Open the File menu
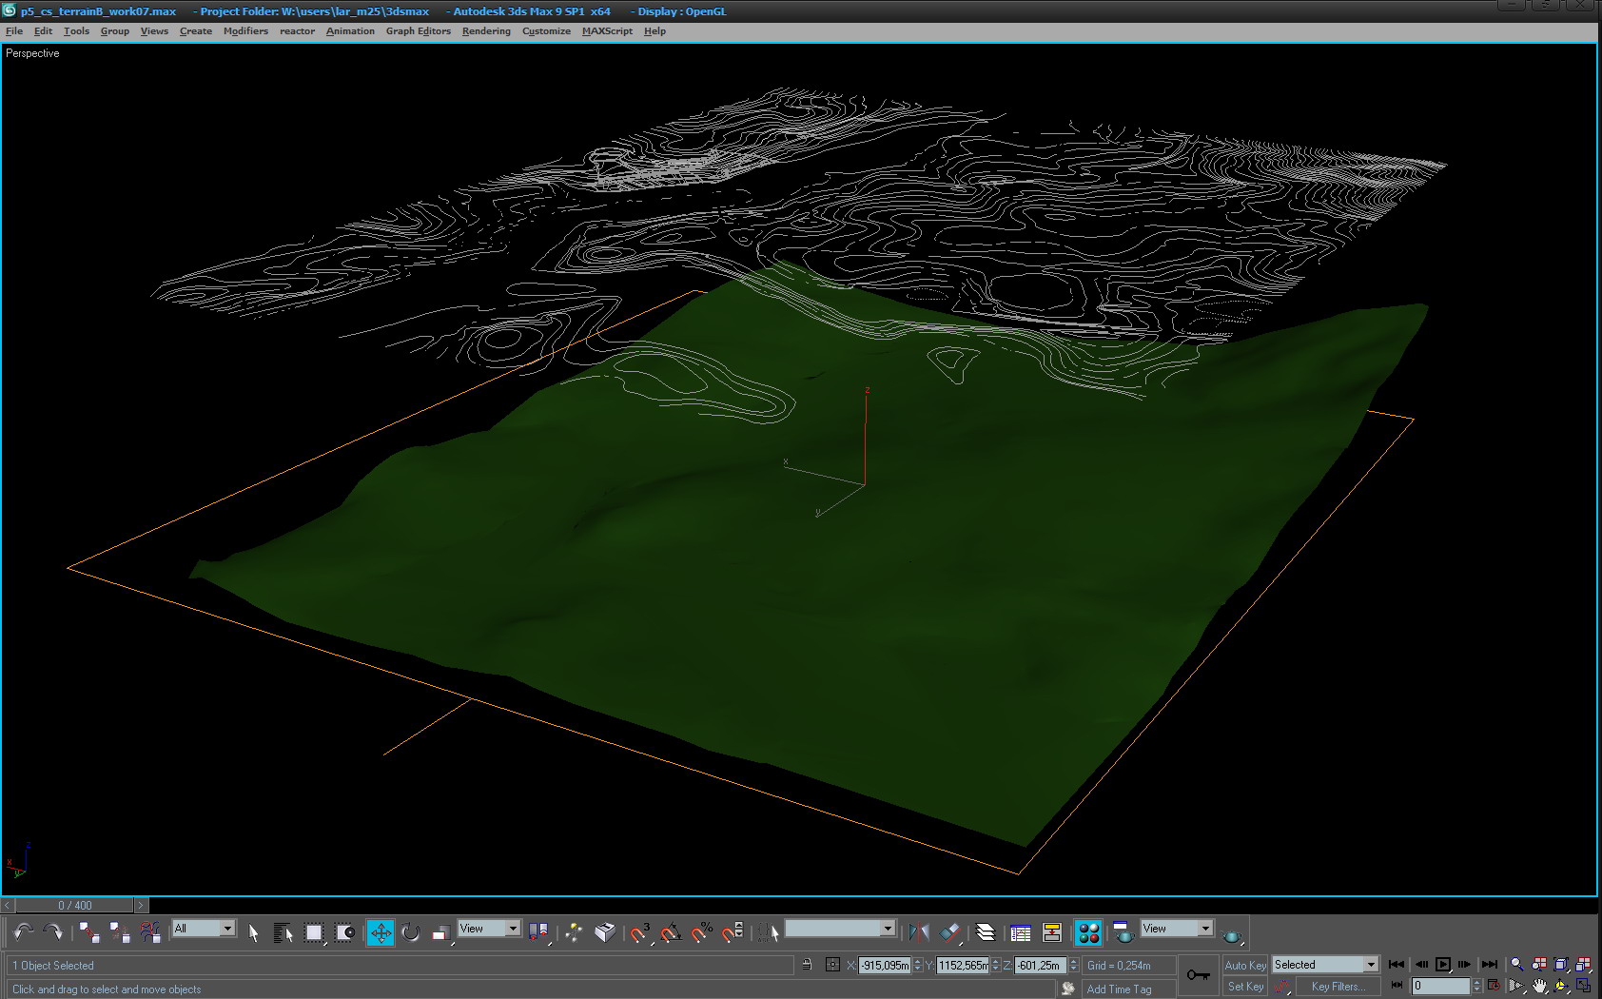The width and height of the screenshot is (1602, 999). [x=14, y=31]
